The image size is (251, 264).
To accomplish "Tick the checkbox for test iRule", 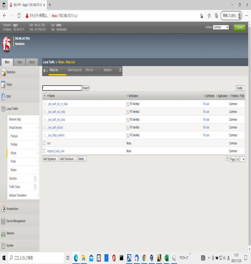I will pos(44,143).
